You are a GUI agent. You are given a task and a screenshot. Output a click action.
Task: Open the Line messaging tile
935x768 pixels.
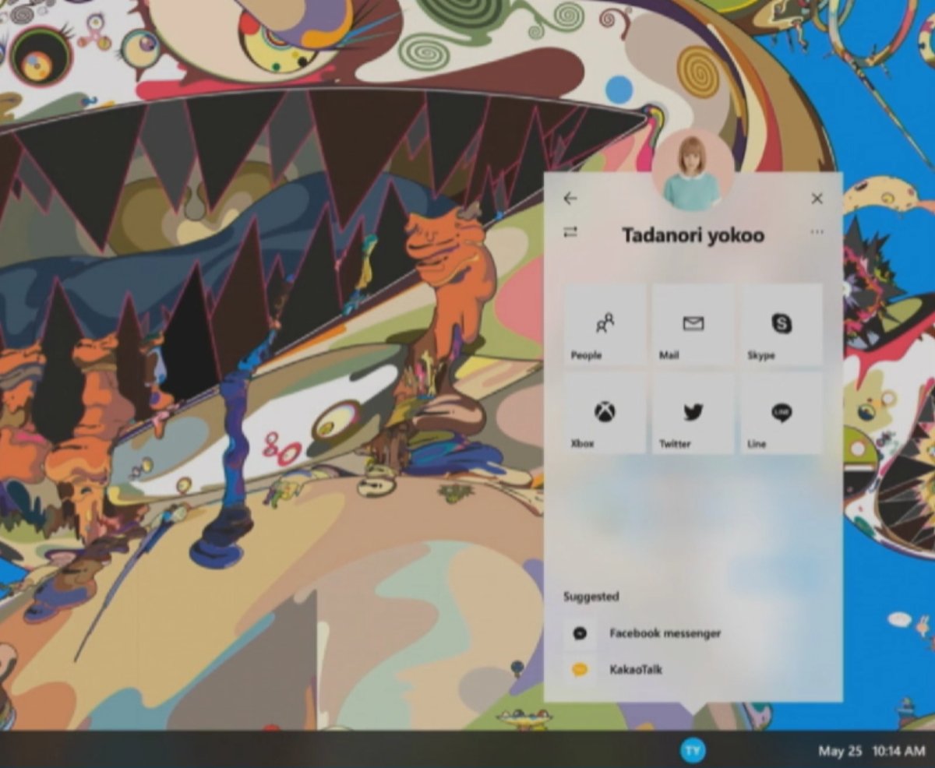tap(782, 413)
